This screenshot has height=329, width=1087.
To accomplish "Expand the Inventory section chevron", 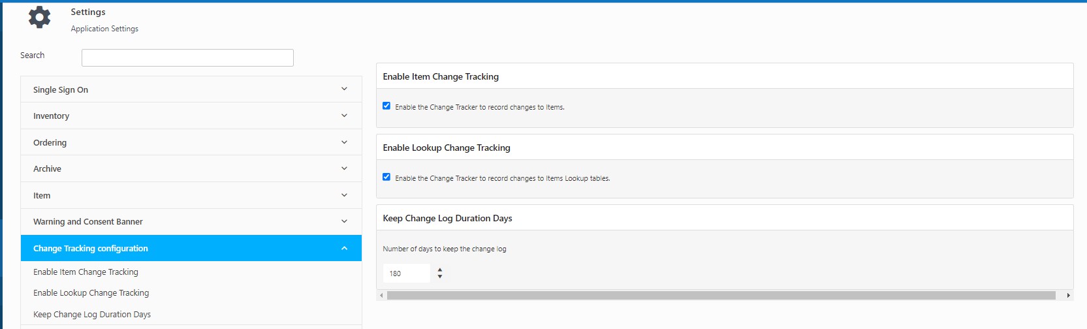I will pos(344,116).
